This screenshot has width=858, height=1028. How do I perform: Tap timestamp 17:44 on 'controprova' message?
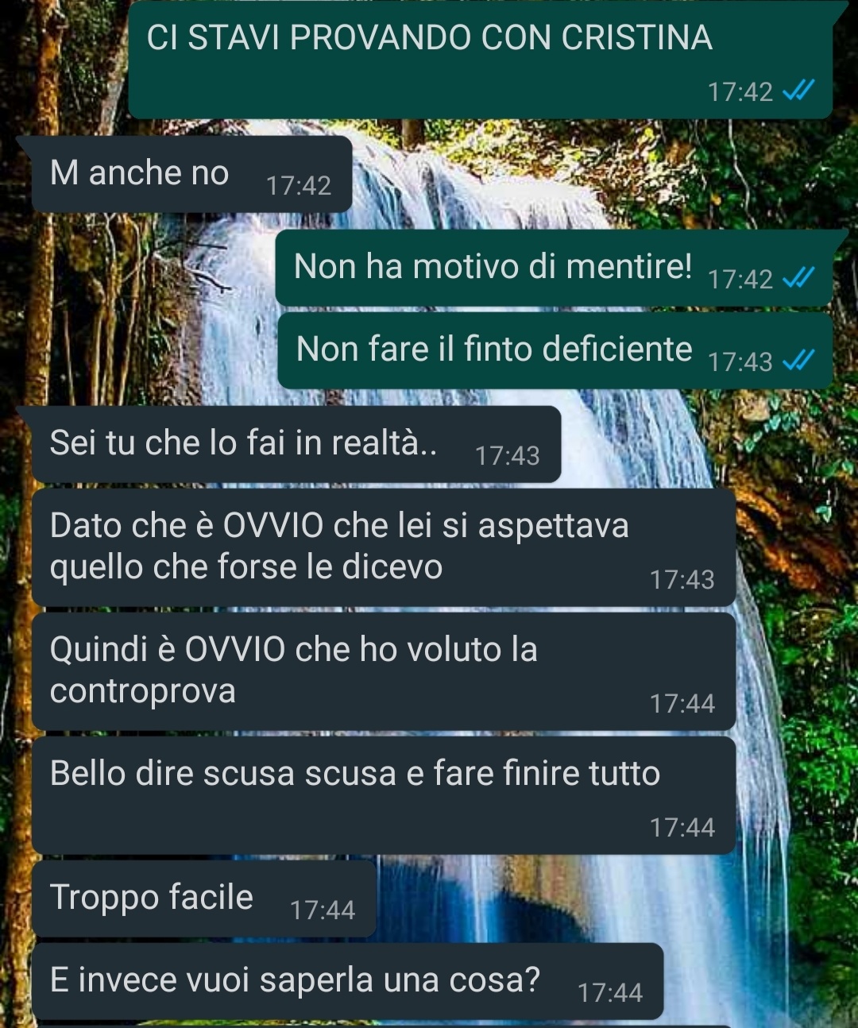[x=682, y=703]
